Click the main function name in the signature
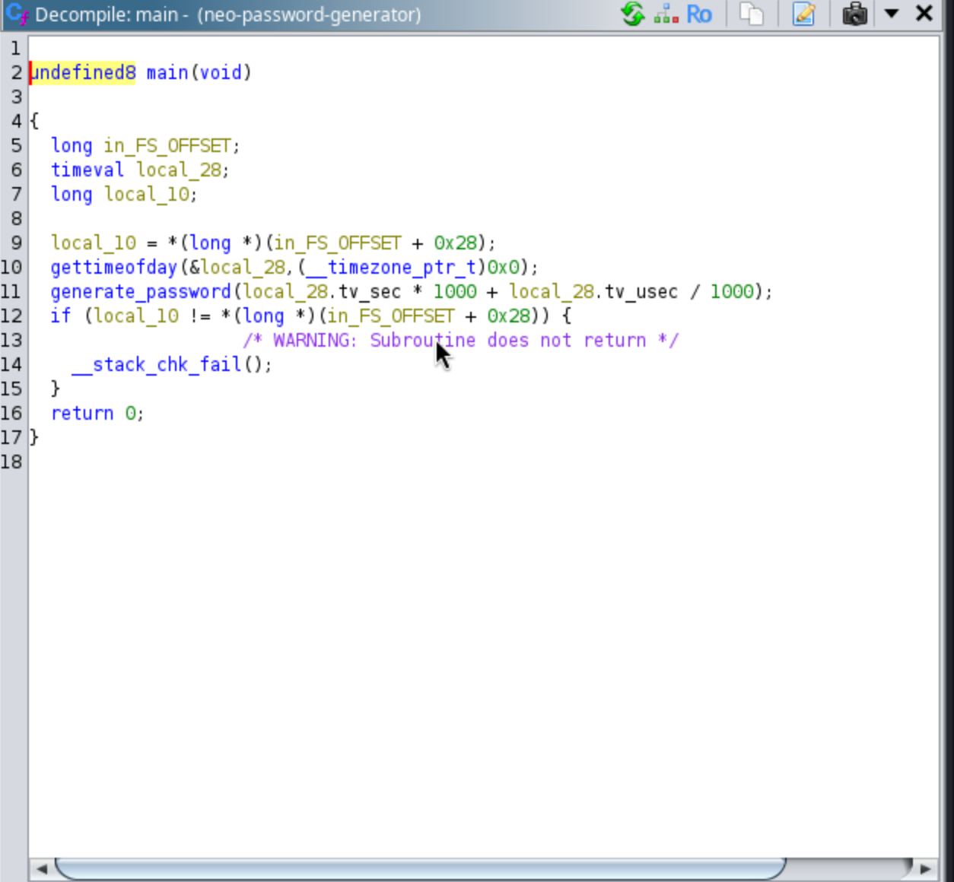The width and height of the screenshot is (954, 882). click(167, 72)
